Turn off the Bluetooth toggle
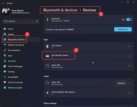The height and width of the screenshot is (107, 137). [129, 20]
